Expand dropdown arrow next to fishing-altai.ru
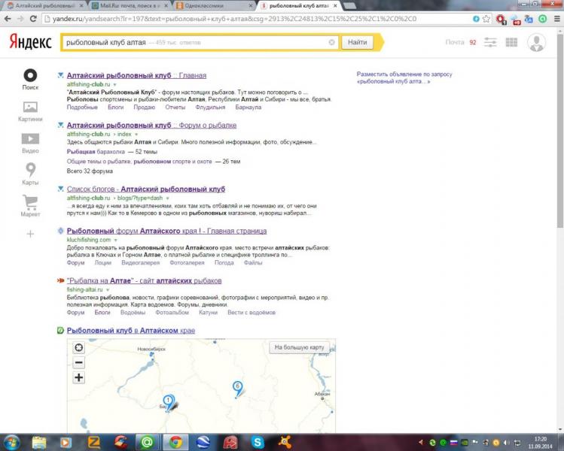This screenshot has height=451, width=564. point(108,290)
